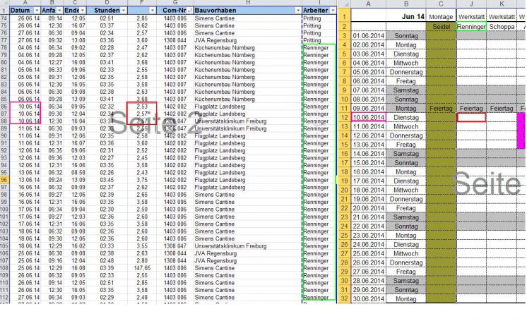Click the magenta cell in row 12

(x=521, y=118)
